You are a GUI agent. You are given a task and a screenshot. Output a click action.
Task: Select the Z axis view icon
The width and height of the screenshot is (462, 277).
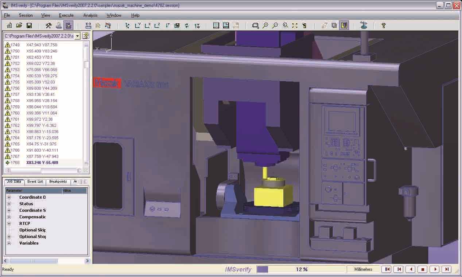click(157, 26)
